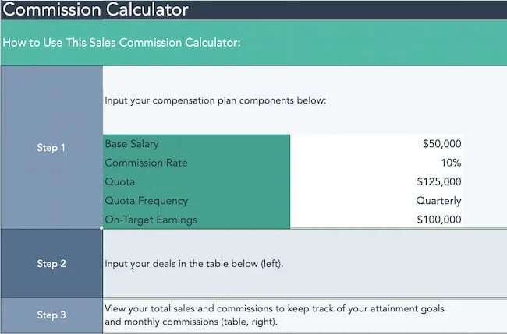Click the selection handle below On-Target Earnings
This screenshot has height=334, width=507.
pyautogui.click(x=102, y=229)
